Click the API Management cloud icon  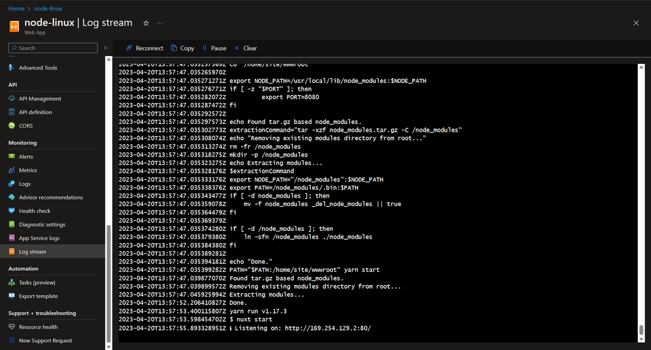click(12, 98)
